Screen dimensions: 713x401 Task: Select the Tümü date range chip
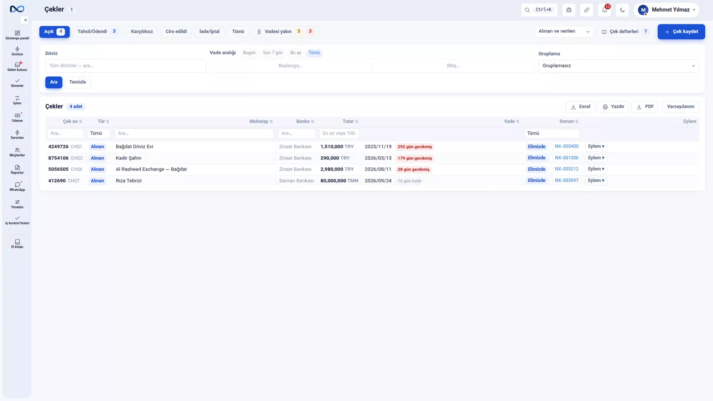click(314, 53)
